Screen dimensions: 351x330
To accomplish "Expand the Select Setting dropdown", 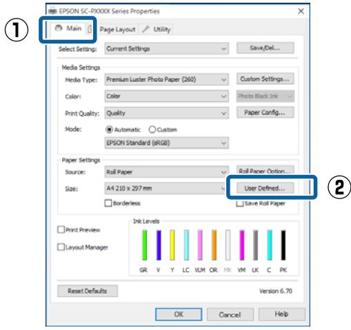I will [167, 48].
